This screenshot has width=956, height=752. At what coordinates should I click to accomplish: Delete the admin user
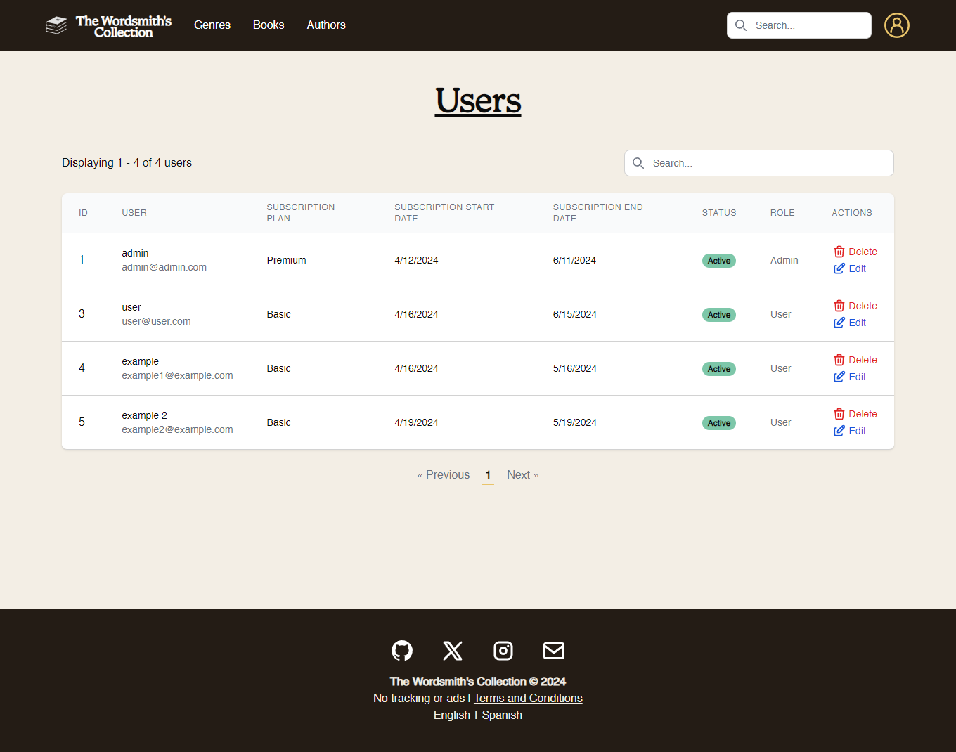[x=855, y=252]
